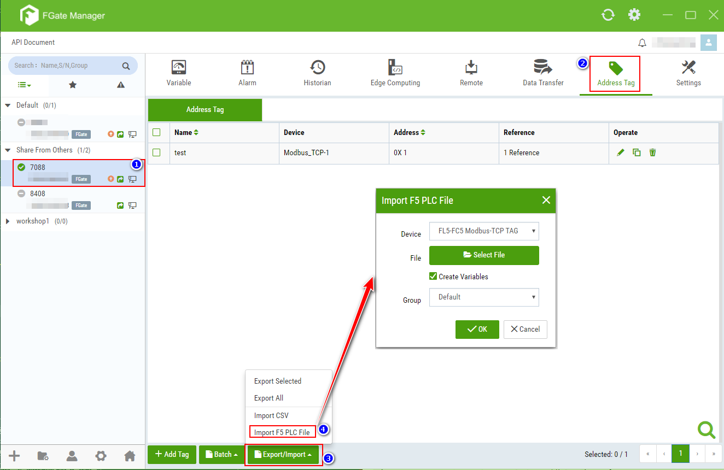724x470 pixels.
Task: Toggle the select-all checkbox in table header
Action: point(156,132)
